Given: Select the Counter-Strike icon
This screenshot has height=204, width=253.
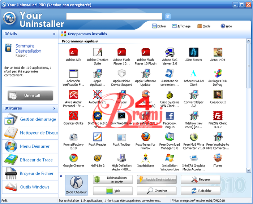Looking at the screenshot, I should (73, 116).
